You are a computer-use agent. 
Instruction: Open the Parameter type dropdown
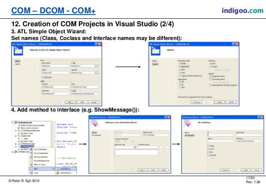tap(135, 147)
